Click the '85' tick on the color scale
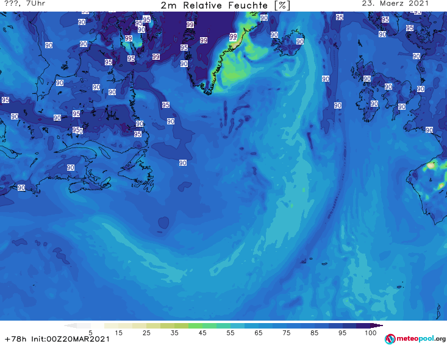447x345 pixels. pos(314,333)
